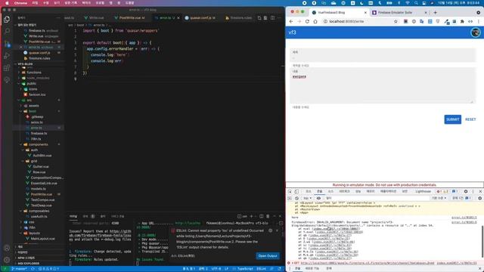Close the DevTools panel
The image size is (484, 272).
click(480, 191)
